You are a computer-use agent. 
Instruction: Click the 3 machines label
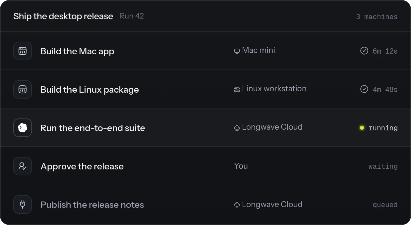(377, 17)
